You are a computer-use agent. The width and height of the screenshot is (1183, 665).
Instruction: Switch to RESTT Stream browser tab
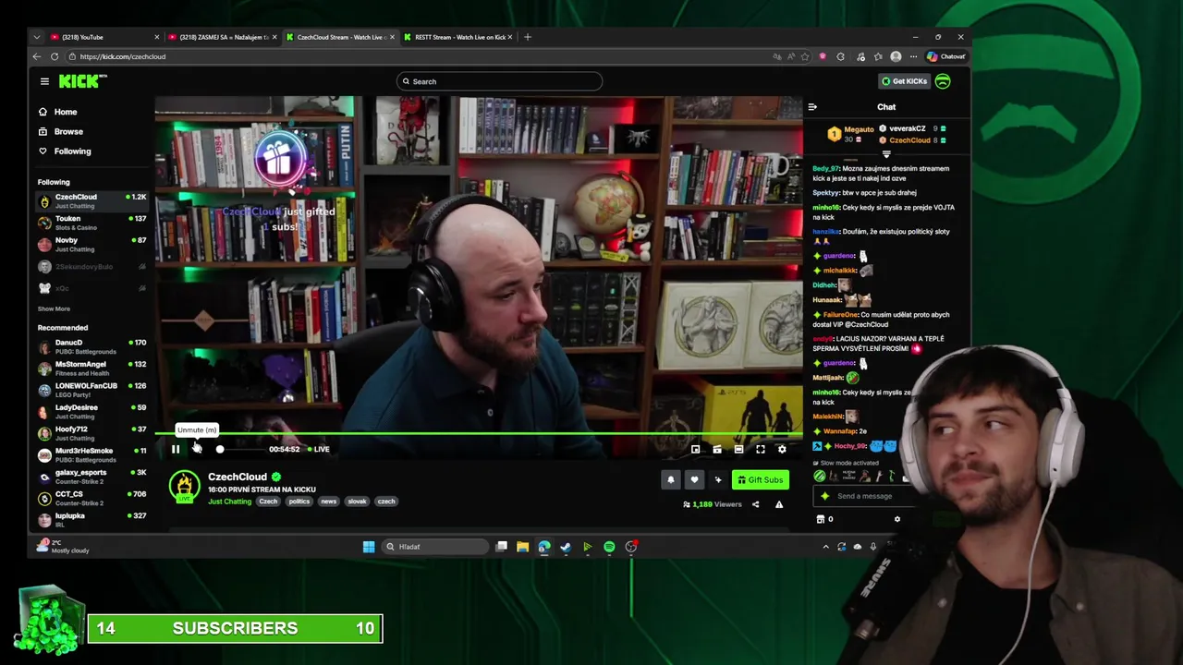459,37
